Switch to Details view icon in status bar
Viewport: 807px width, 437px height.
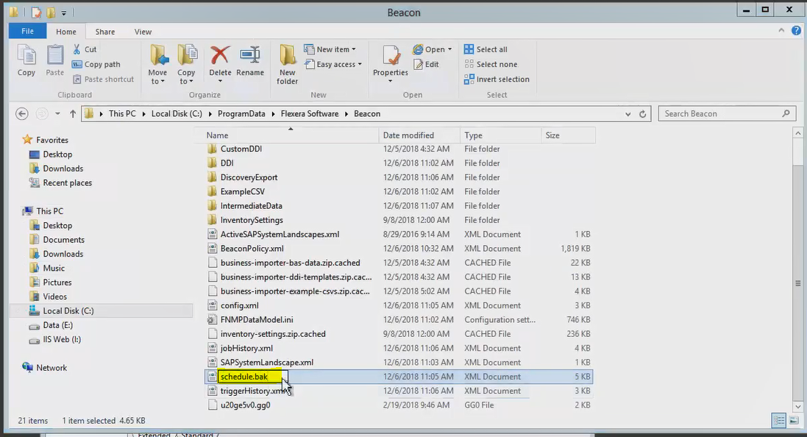pos(779,421)
